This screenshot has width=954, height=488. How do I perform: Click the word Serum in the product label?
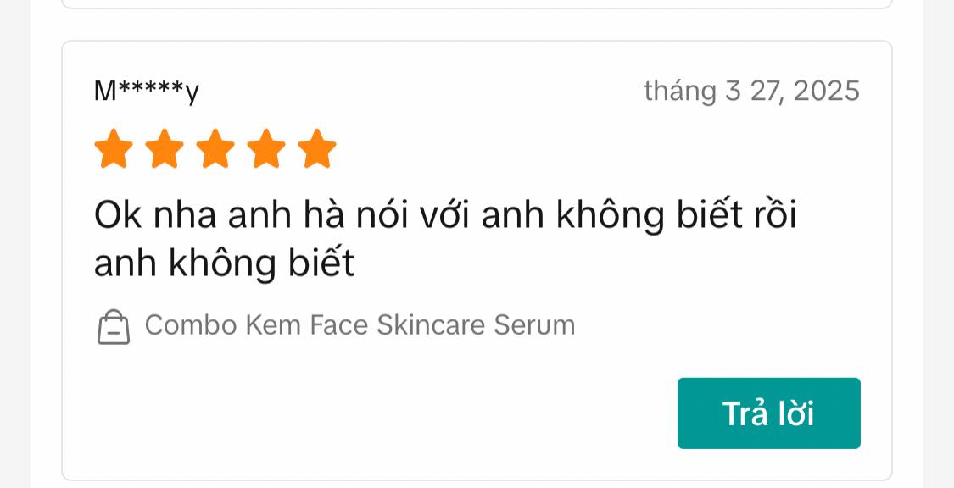534,324
